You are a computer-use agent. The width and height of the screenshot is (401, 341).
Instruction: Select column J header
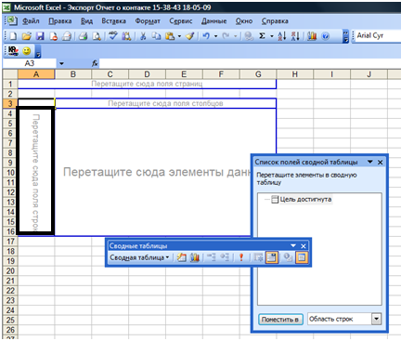369,74
